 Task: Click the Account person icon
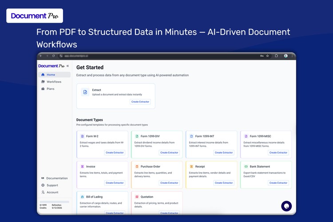point(43,192)
